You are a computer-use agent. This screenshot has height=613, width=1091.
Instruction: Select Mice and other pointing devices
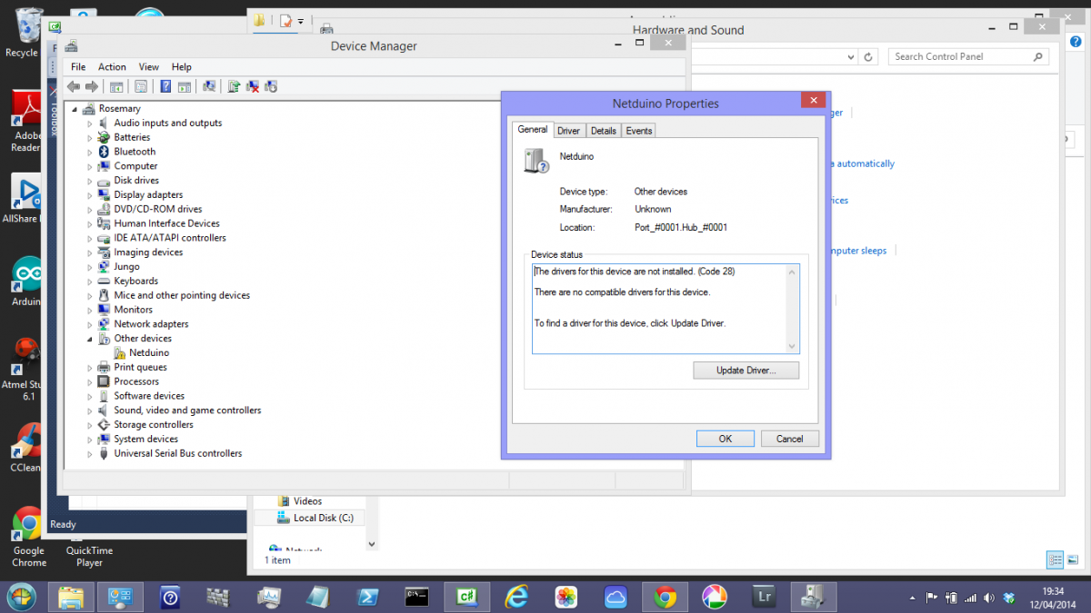[182, 295]
